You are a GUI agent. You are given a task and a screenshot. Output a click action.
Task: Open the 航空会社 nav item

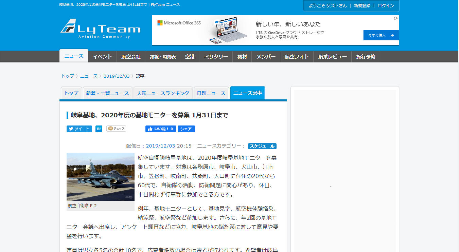click(x=131, y=57)
